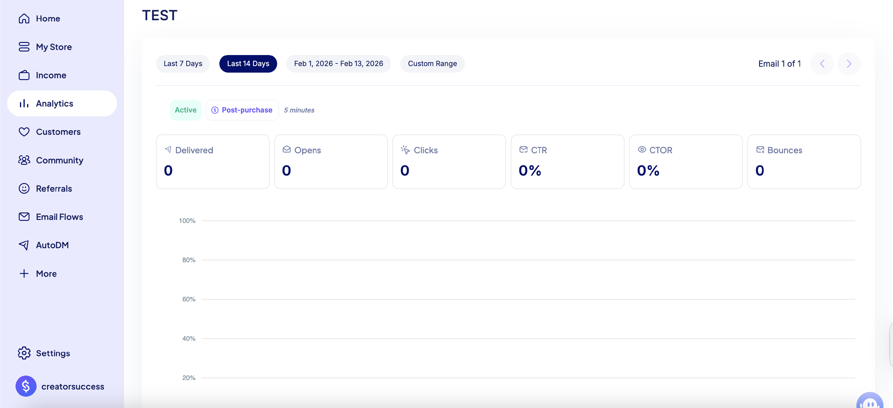Select the Last 7 Days filter
The image size is (893, 408).
pos(183,64)
